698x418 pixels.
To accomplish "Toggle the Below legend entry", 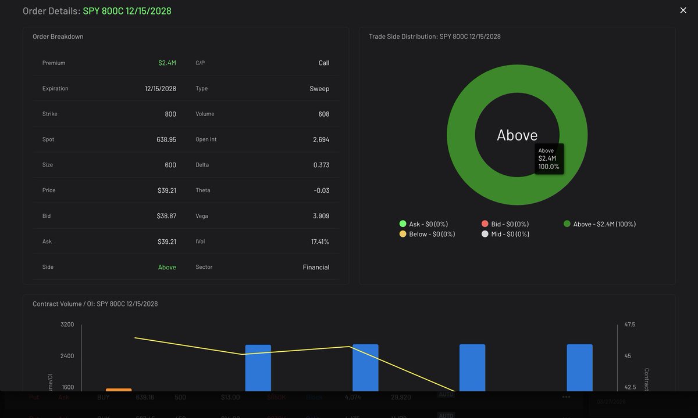I will click(x=427, y=235).
